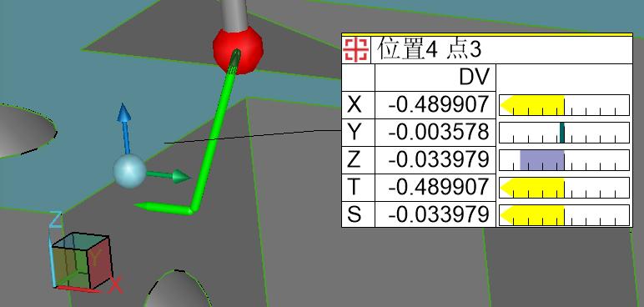The image size is (644, 307).
Task: Click the red X axis label
Action: pos(116,285)
